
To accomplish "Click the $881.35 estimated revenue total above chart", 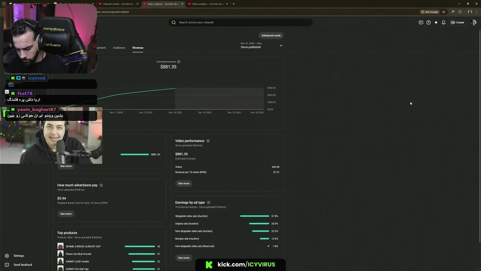I will [x=168, y=67].
